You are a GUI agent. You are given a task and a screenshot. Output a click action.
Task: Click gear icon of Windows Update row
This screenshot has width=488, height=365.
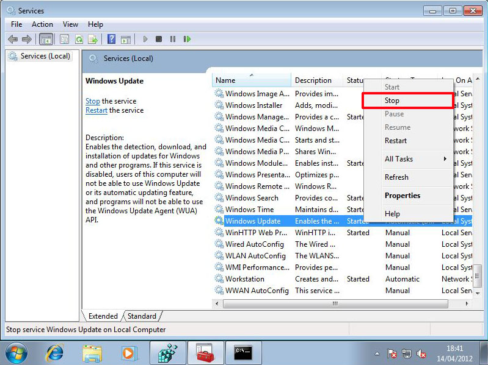click(x=219, y=221)
